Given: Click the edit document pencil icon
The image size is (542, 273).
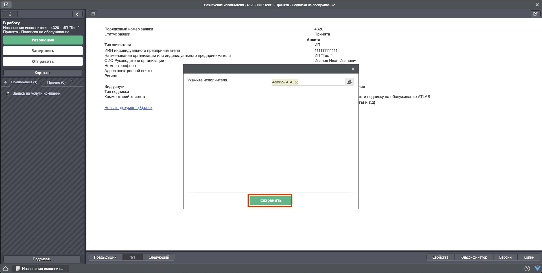Looking at the screenshot, I should [535, 14].
